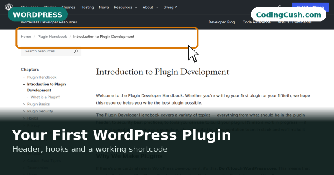The image size is (334, 175).
Task: Click the WordPress logo icon
Action: click(x=9, y=7)
